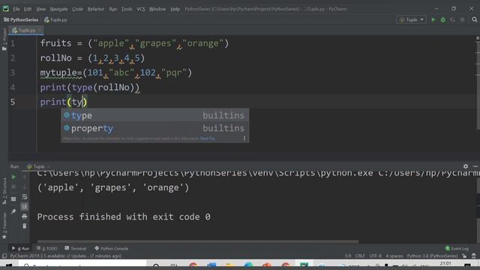Open the Favorites tool window sidebar tab
480x270 pixels.
(x=4, y=226)
